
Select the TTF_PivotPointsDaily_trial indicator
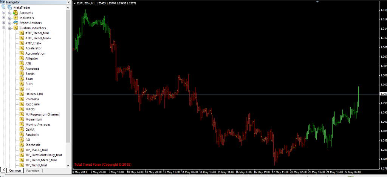tap(43, 155)
